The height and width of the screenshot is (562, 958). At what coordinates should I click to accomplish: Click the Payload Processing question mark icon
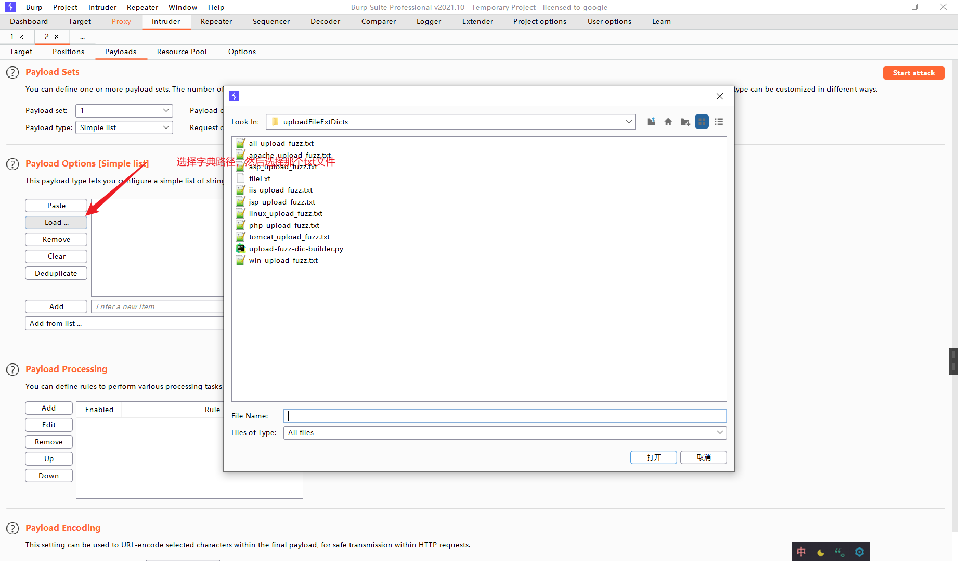click(x=12, y=369)
